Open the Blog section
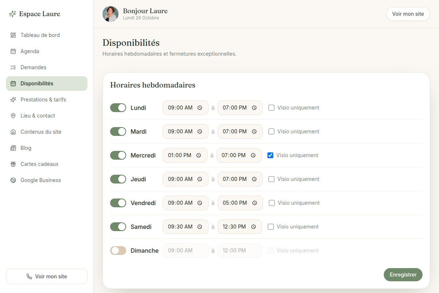This screenshot has width=439, height=293. (x=46, y=148)
